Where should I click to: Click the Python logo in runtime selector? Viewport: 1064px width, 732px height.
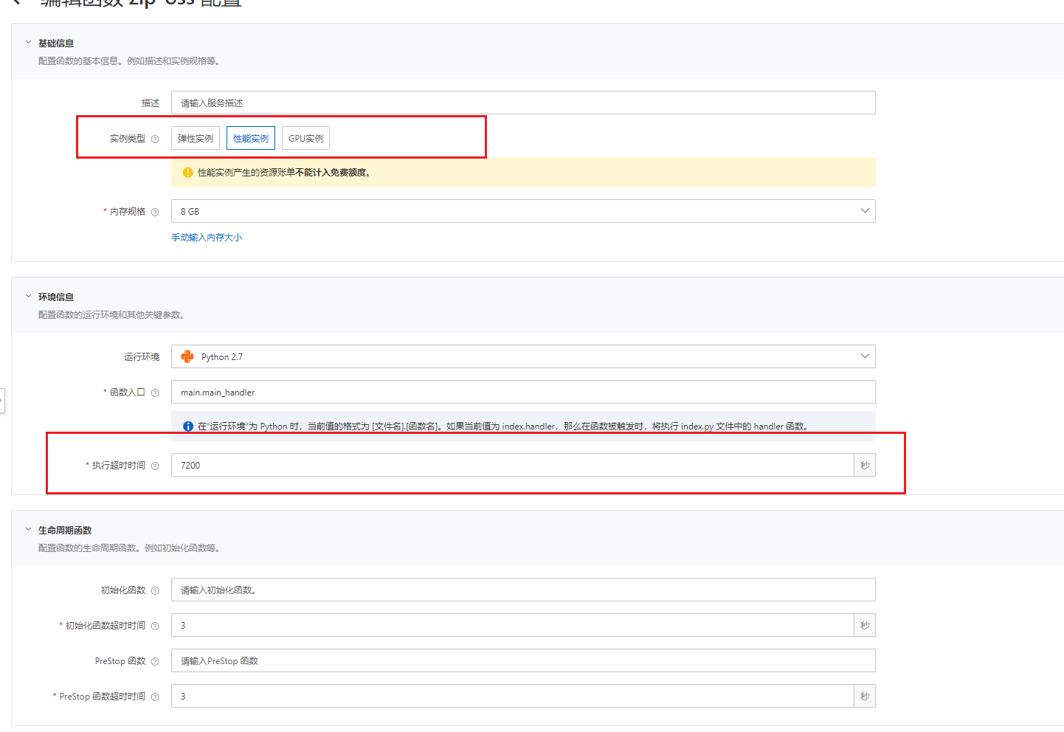pos(187,356)
